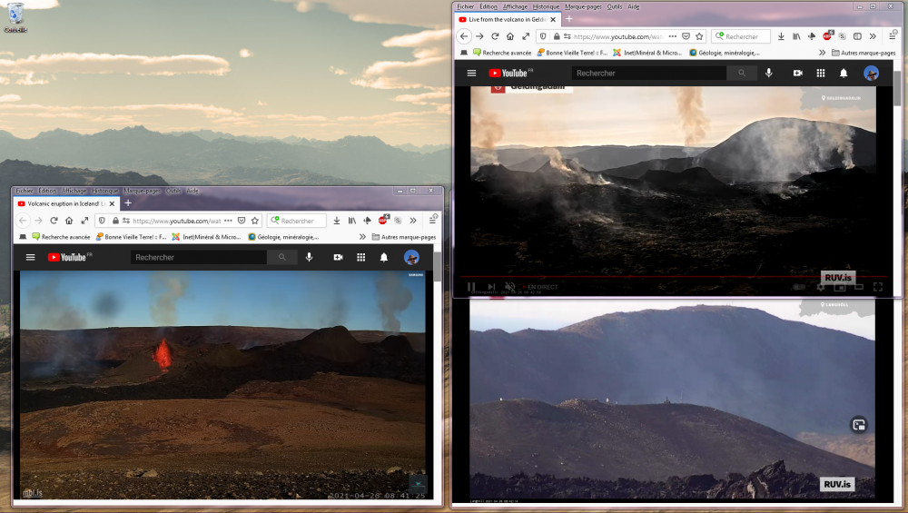Open Marque-pages menu in Volcanic eruption window

tap(142, 191)
